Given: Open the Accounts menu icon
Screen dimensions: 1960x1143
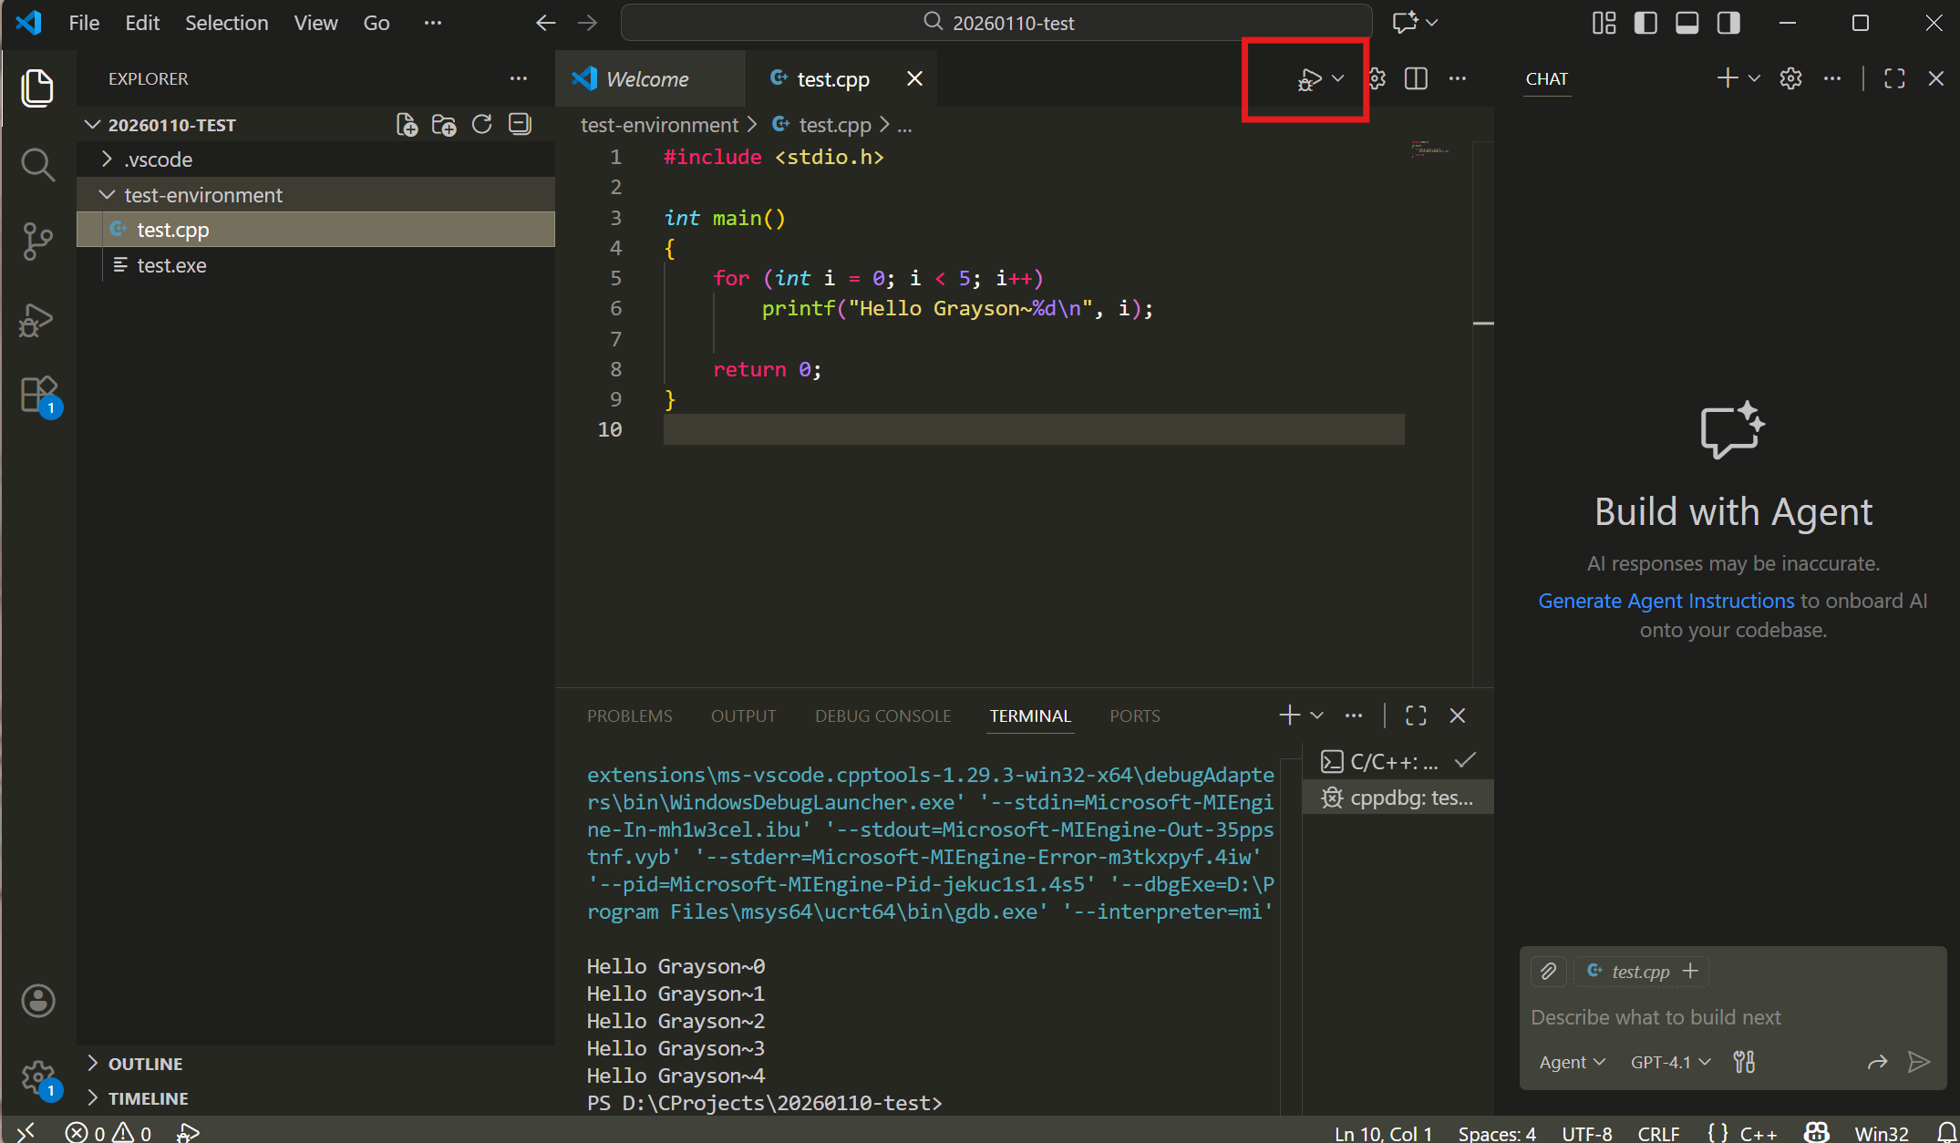Looking at the screenshot, I should [37, 1001].
